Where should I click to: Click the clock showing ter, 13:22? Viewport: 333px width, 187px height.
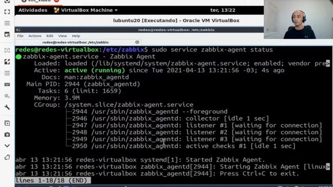click(223, 10)
